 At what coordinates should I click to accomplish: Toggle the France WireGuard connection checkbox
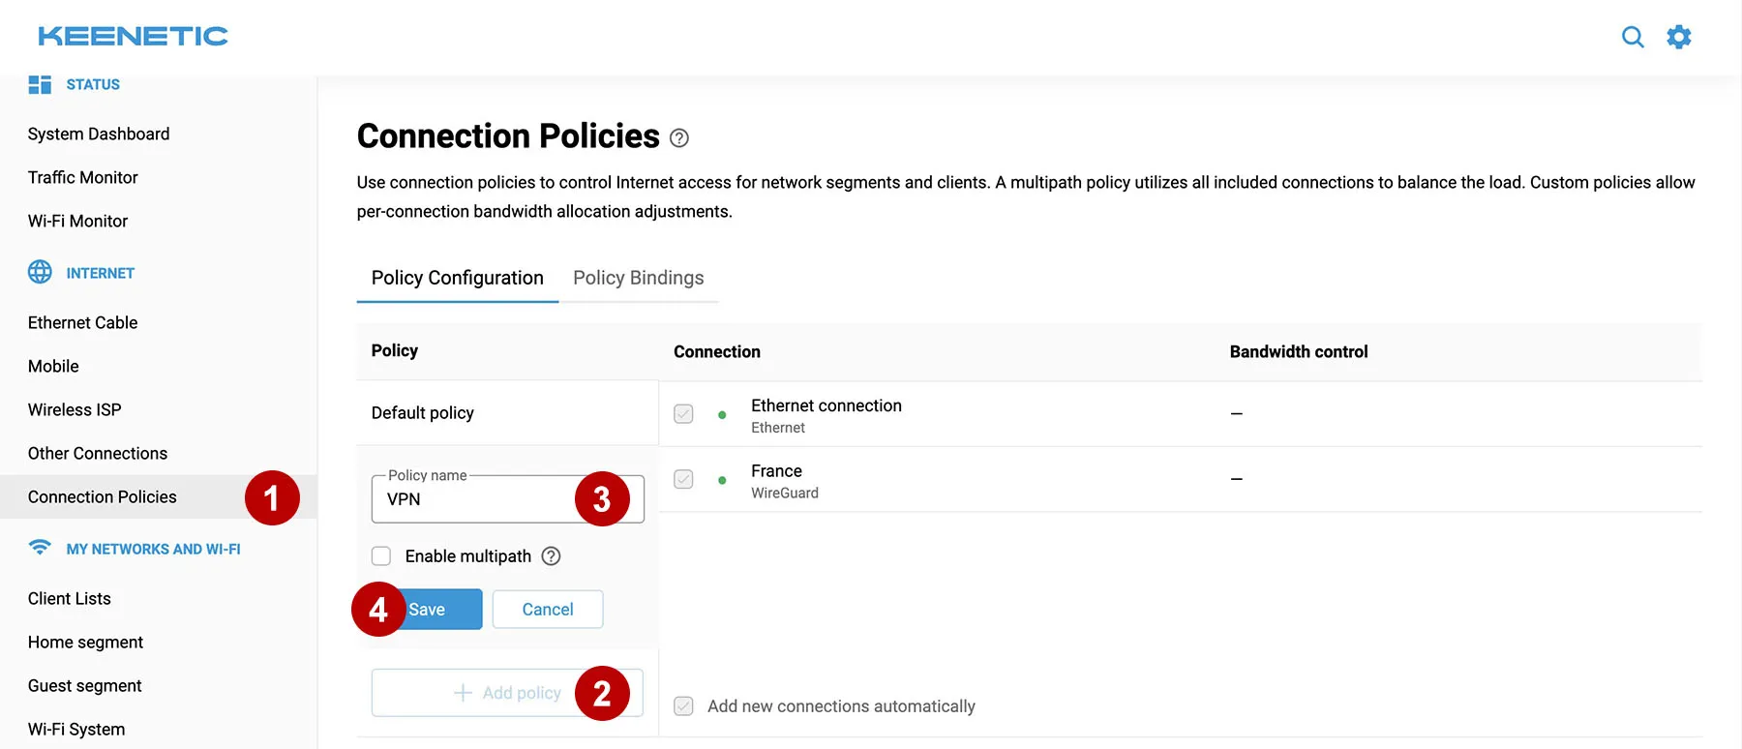coord(683,480)
